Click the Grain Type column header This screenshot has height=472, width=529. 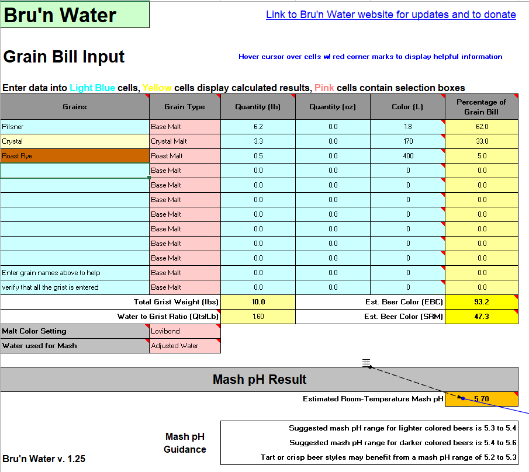point(185,107)
